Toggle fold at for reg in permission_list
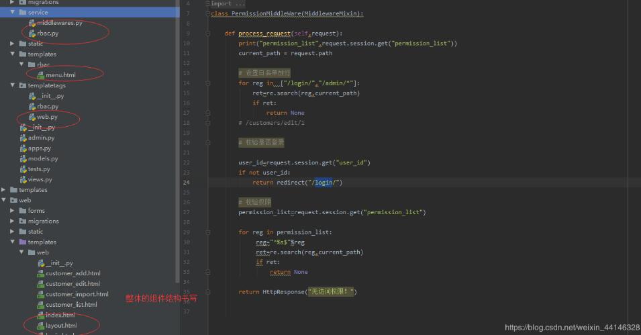 tap(207, 232)
